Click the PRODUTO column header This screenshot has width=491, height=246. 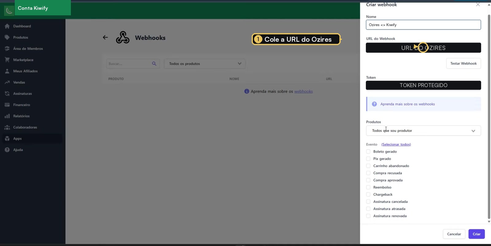(x=116, y=79)
